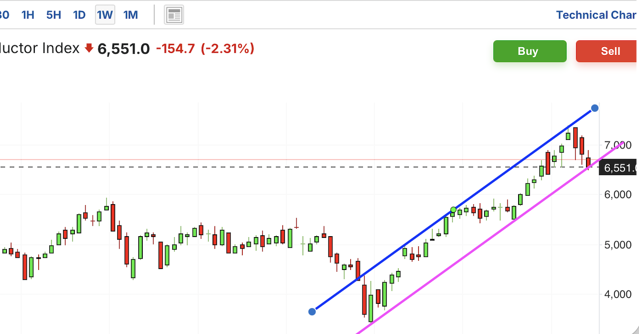Click the red down arrow by index name
Viewport: 639px width, 334px height.
tap(89, 48)
